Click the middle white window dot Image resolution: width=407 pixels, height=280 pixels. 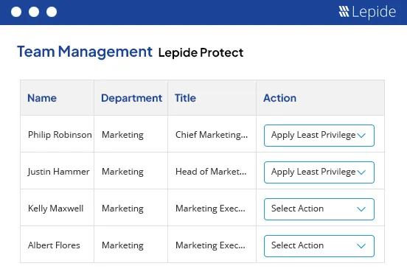[x=34, y=12]
